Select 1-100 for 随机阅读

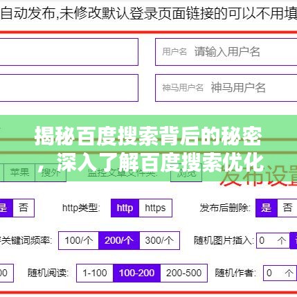(95, 273)
